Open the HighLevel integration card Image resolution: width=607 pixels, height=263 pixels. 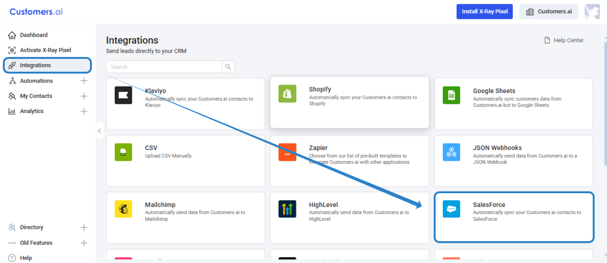click(349, 218)
